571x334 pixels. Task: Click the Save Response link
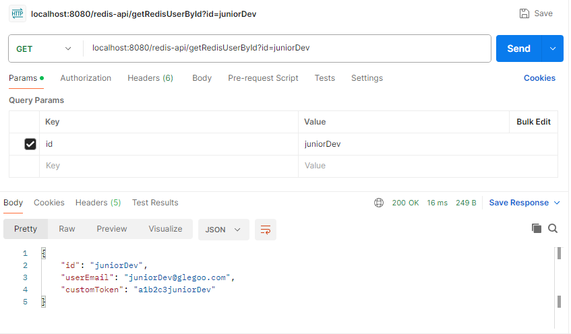point(518,203)
